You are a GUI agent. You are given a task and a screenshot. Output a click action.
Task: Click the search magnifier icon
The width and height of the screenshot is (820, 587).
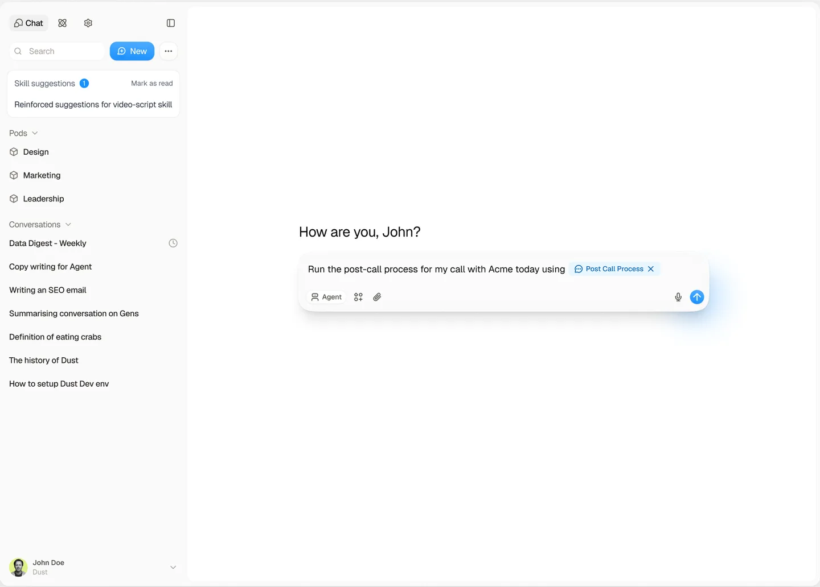point(18,51)
